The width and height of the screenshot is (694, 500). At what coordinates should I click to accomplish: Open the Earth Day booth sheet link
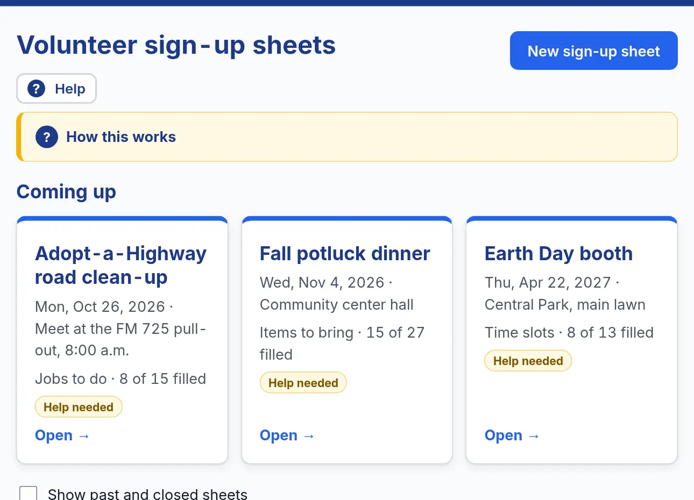tap(512, 435)
